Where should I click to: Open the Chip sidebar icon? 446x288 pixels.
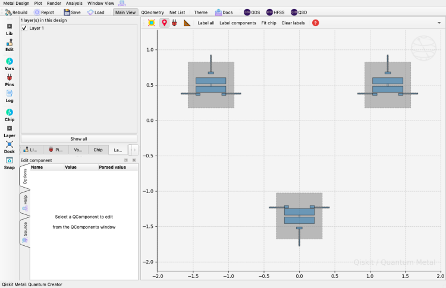(10, 115)
